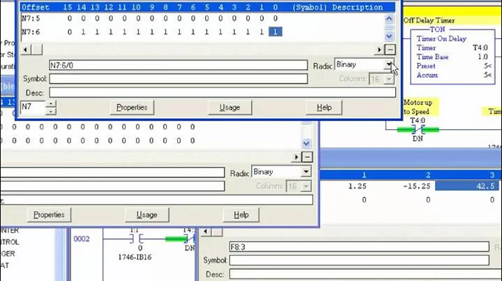
Task: Select bit 15 of N7:6
Action: pyautogui.click(x=70, y=32)
